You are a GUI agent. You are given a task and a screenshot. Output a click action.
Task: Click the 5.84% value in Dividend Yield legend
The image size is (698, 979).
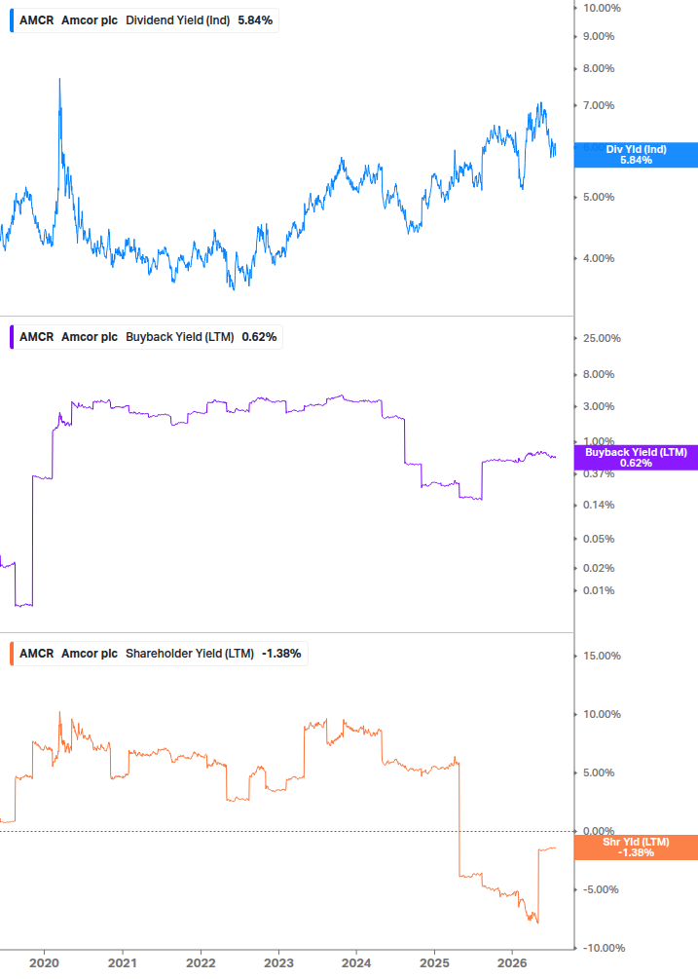pyautogui.click(x=255, y=20)
